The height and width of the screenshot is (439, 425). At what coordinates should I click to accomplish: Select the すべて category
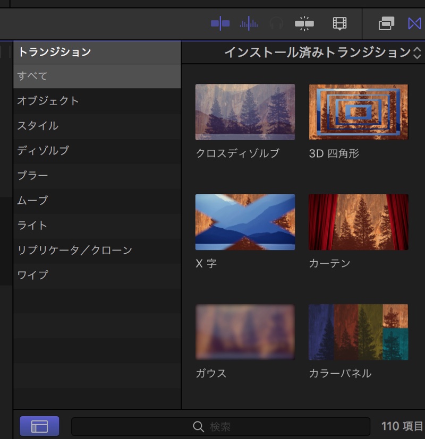97,76
